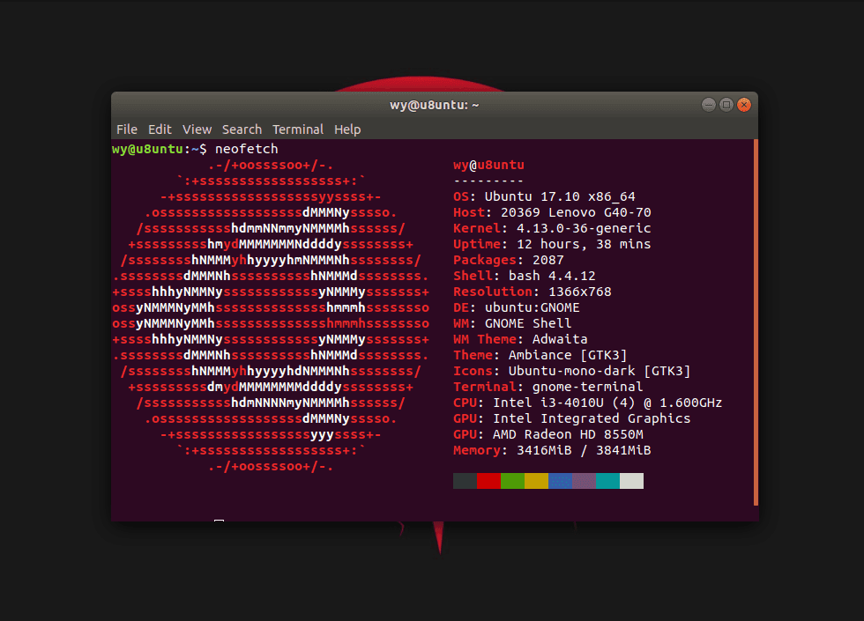Click the 'OS: Ubuntu 17.10 x86_64' line
Image resolution: width=864 pixels, height=621 pixels.
tap(545, 196)
